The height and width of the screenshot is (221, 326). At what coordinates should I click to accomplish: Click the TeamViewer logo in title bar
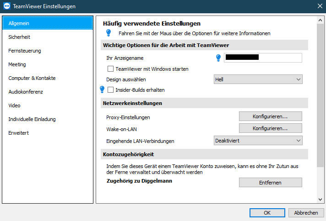6,6
